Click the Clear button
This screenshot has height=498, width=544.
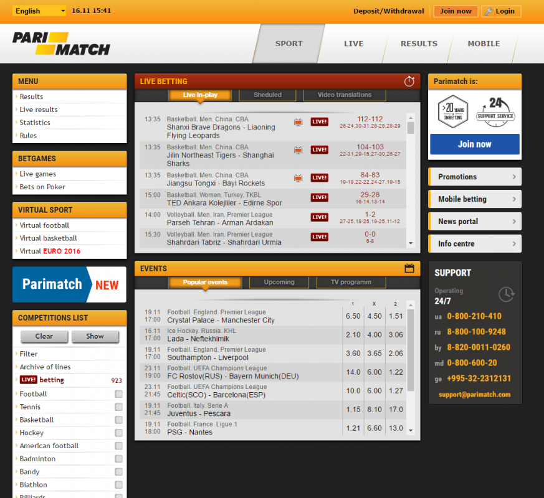(x=44, y=336)
